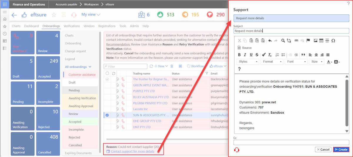Switch to Dashboard tab
353x157 pixels.
[31, 26]
